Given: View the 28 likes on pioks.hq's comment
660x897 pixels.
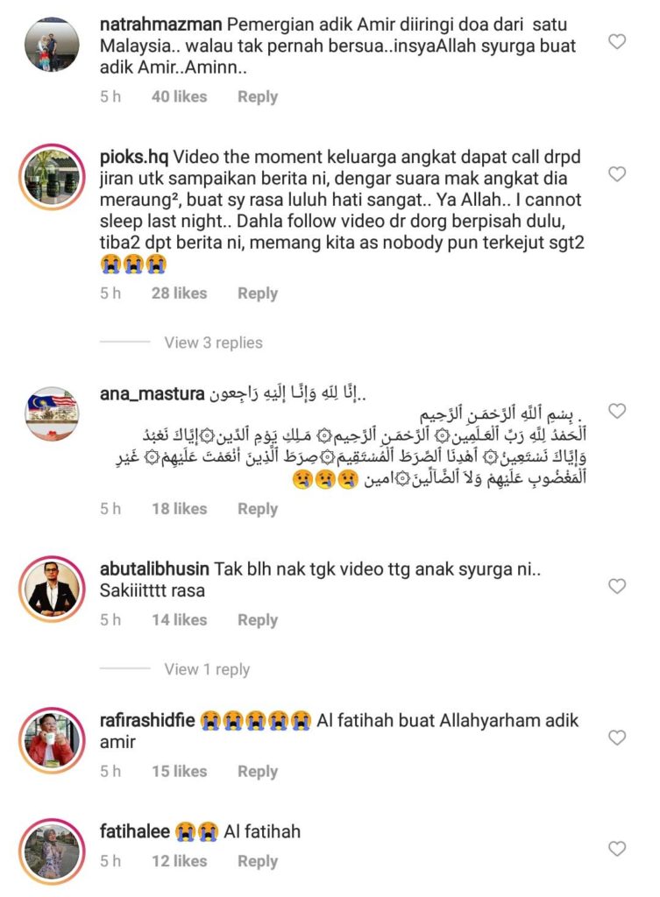Looking at the screenshot, I should pyautogui.click(x=179, y=293).
